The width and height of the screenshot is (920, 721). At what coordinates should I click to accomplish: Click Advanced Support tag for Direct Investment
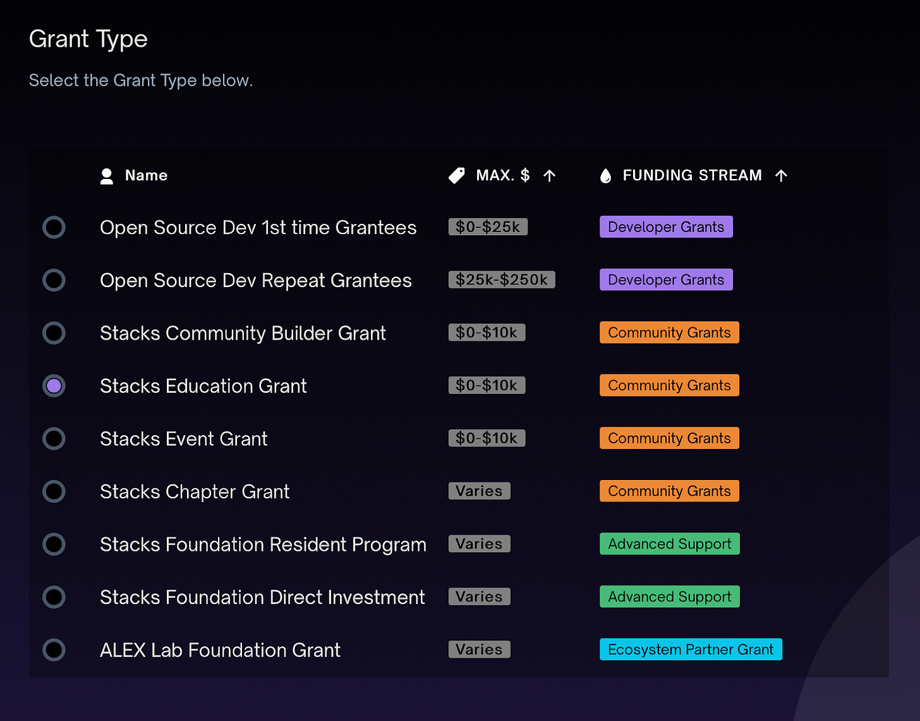(670, 596)
